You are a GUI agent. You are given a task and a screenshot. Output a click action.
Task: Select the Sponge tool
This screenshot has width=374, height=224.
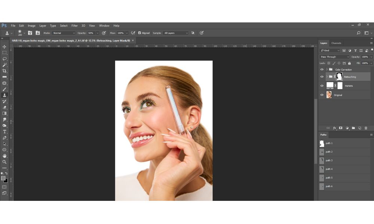tap(4, 126)
